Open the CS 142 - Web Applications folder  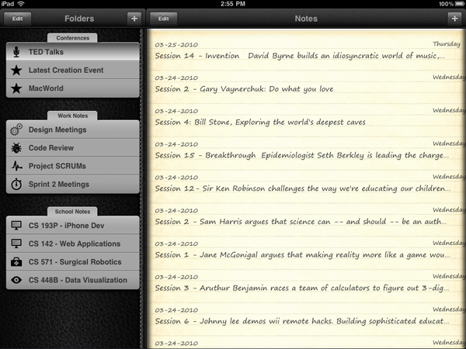point(72,244)
